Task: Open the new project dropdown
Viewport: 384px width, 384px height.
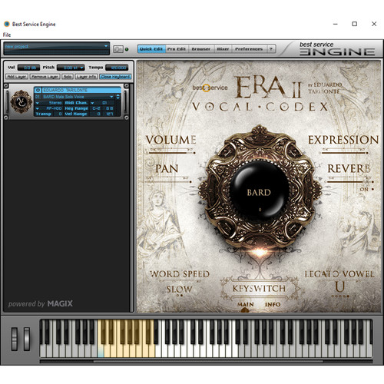Action: tap(57, 46)
